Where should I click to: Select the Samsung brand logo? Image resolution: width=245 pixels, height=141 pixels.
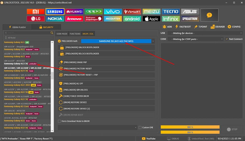tap(55, 11)
